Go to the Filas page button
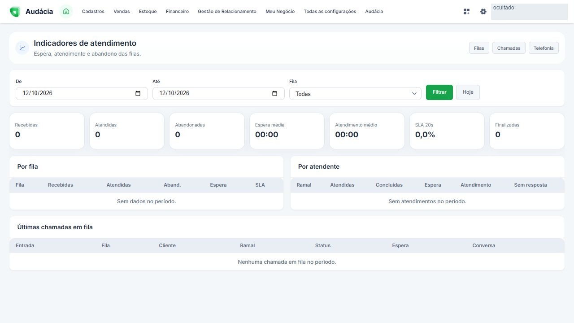This screenshot has height=323, width=574. (x=479, y=48)
